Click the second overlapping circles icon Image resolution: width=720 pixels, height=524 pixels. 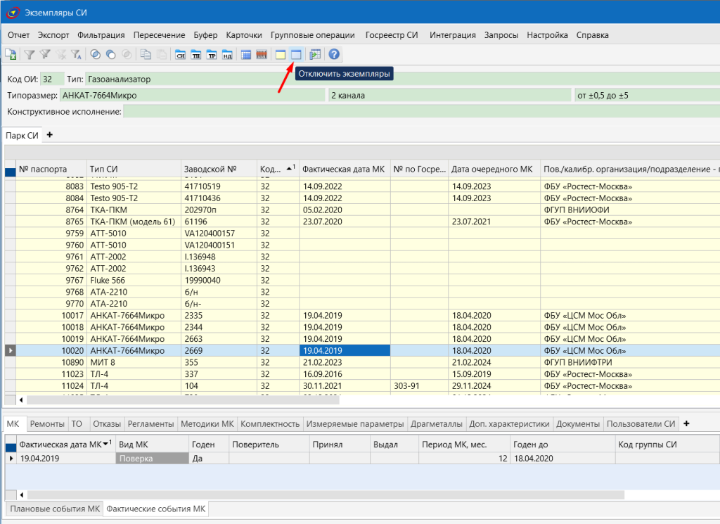coord(110,54)
